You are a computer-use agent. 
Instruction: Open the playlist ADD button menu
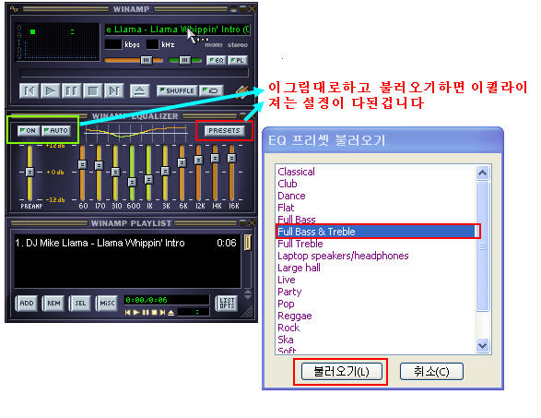coord(27,304)
